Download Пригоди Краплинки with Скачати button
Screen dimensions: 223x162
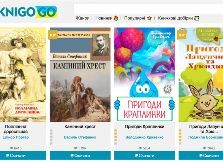coord(144,156)
